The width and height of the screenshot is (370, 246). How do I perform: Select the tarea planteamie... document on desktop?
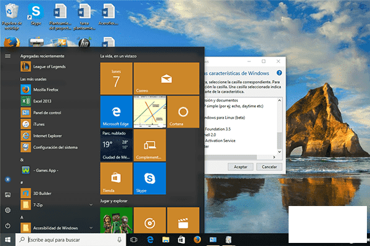(x=84, y=17)
